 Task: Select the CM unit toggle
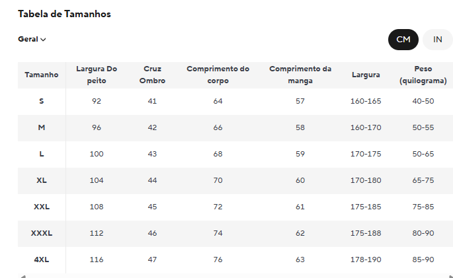point(403,40)
